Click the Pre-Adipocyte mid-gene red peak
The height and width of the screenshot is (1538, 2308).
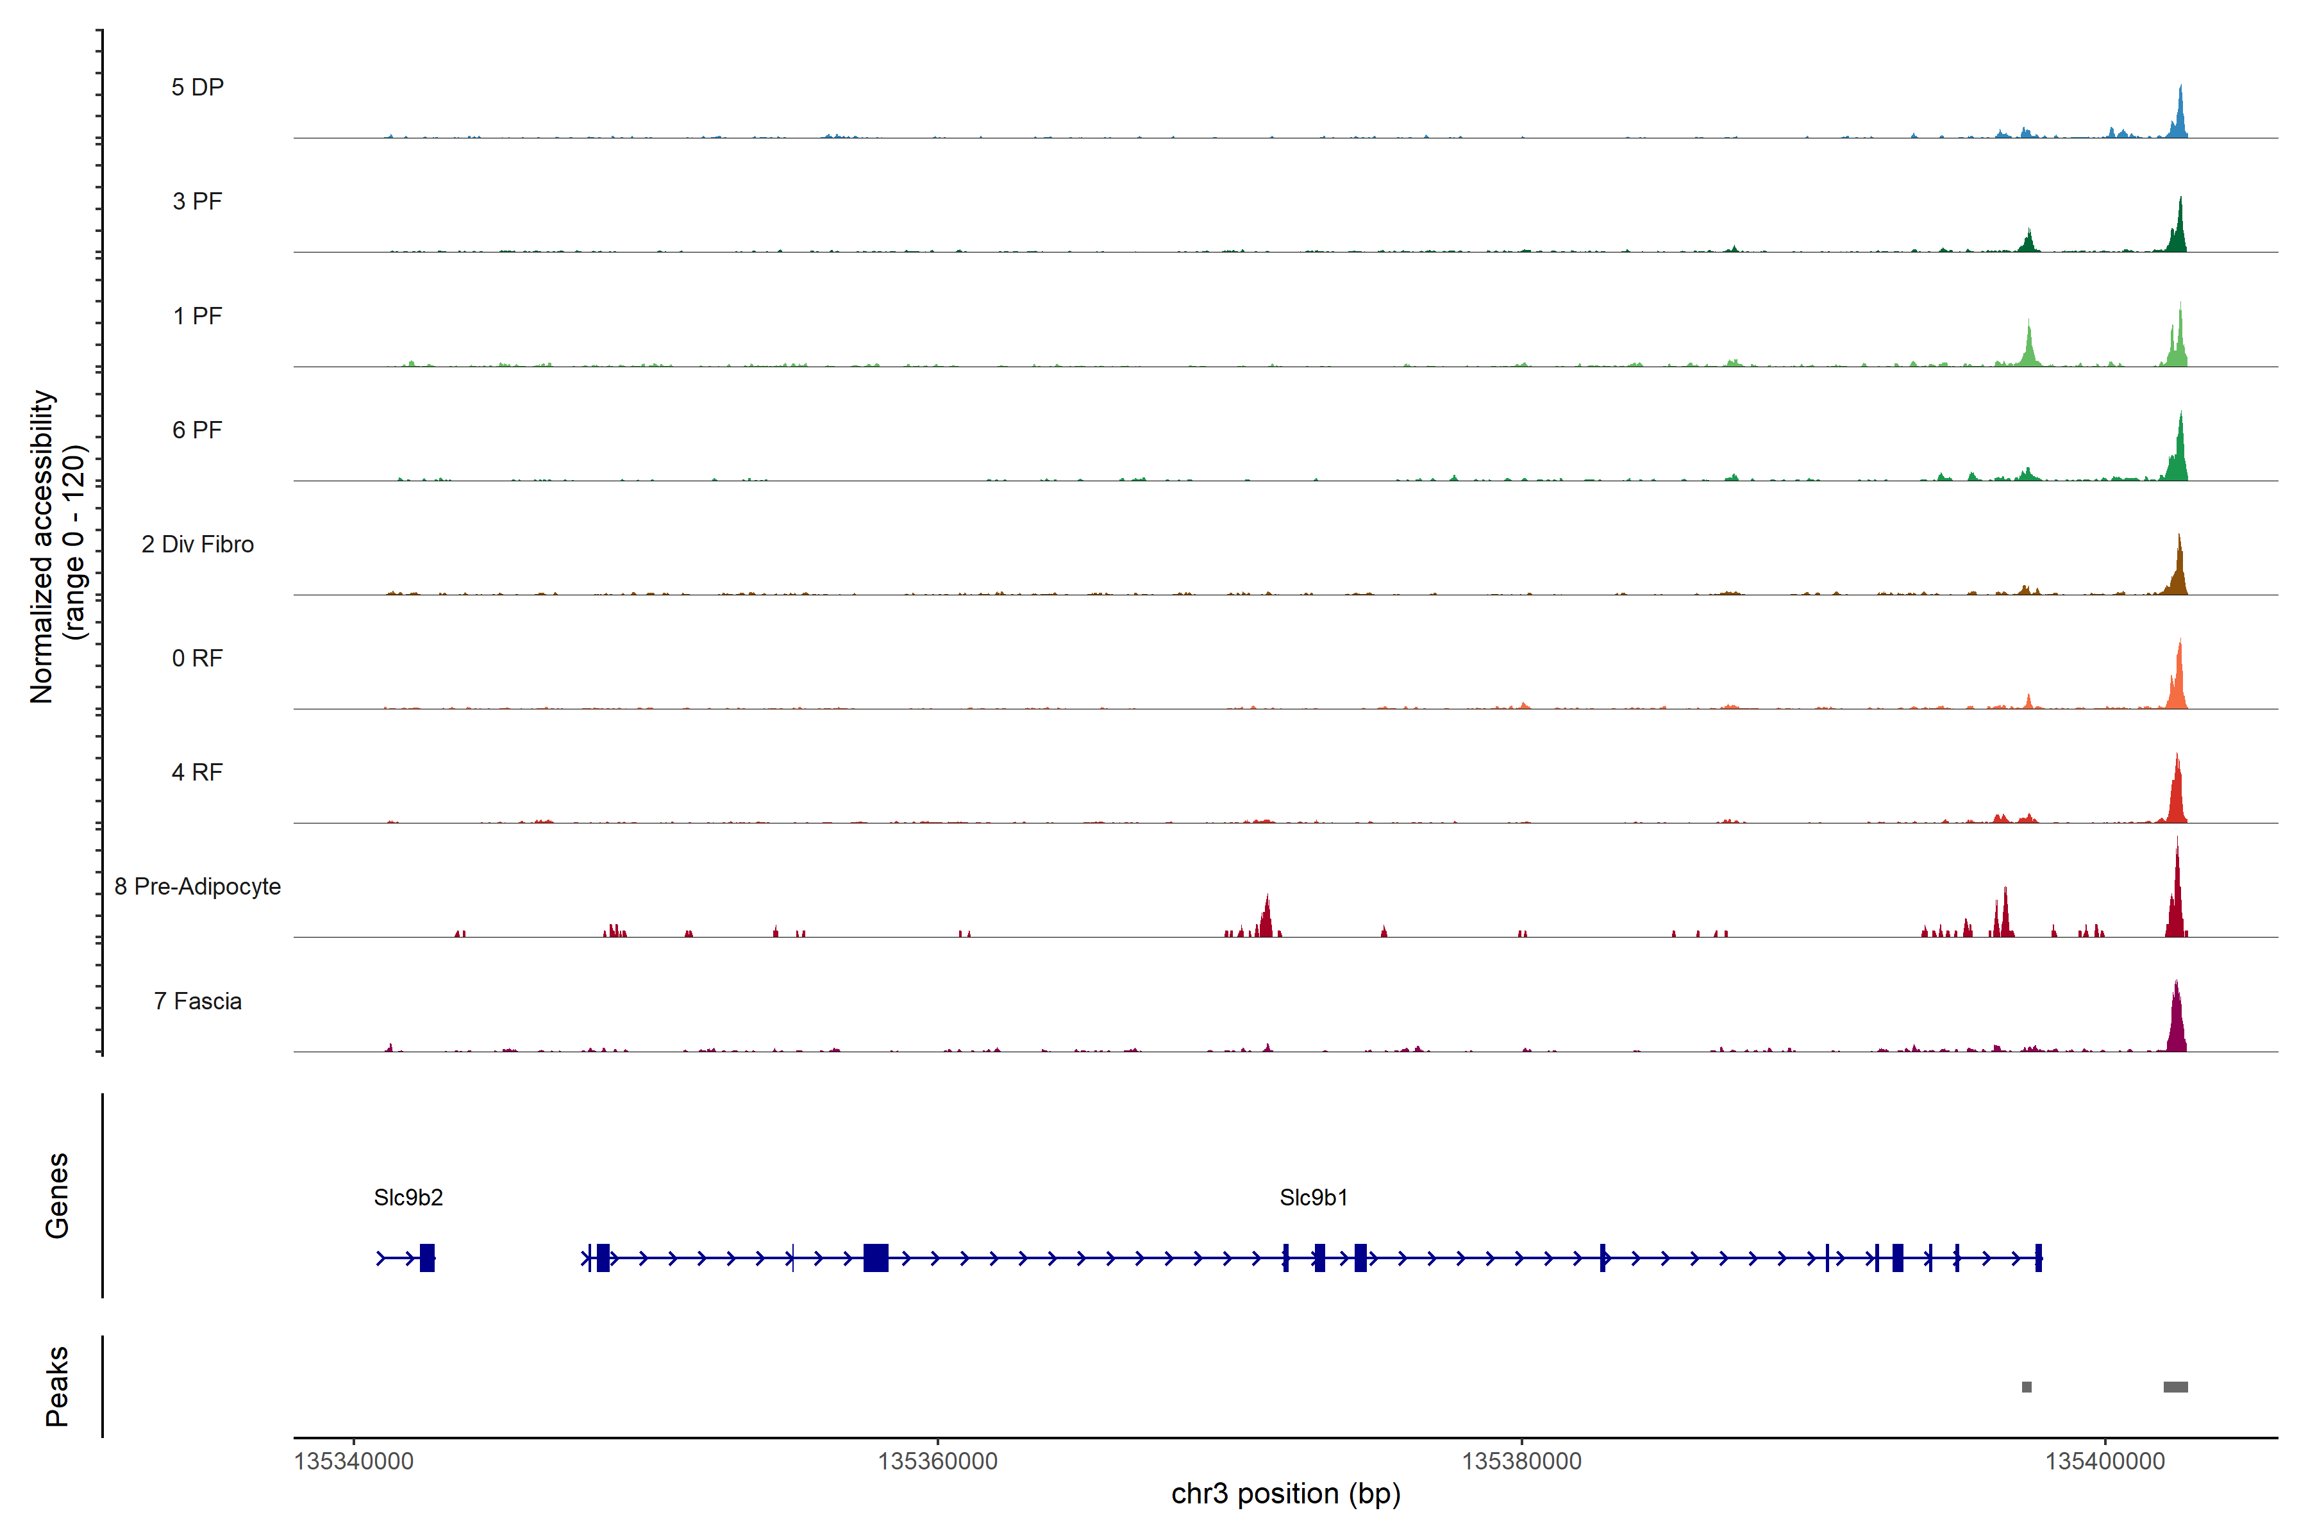(1267, 920)
